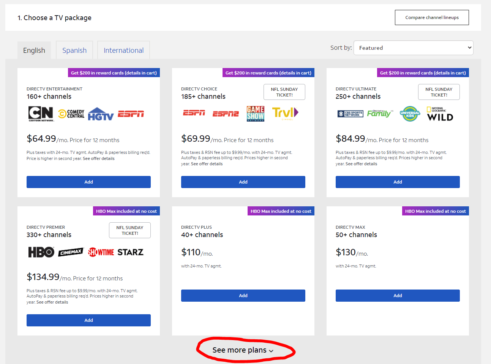The image size is (491, 364).
Task: Click the Nat Geo Wild logo
Action: 440,114
